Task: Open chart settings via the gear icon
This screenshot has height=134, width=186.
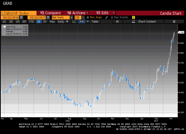Action: point(174,22)
